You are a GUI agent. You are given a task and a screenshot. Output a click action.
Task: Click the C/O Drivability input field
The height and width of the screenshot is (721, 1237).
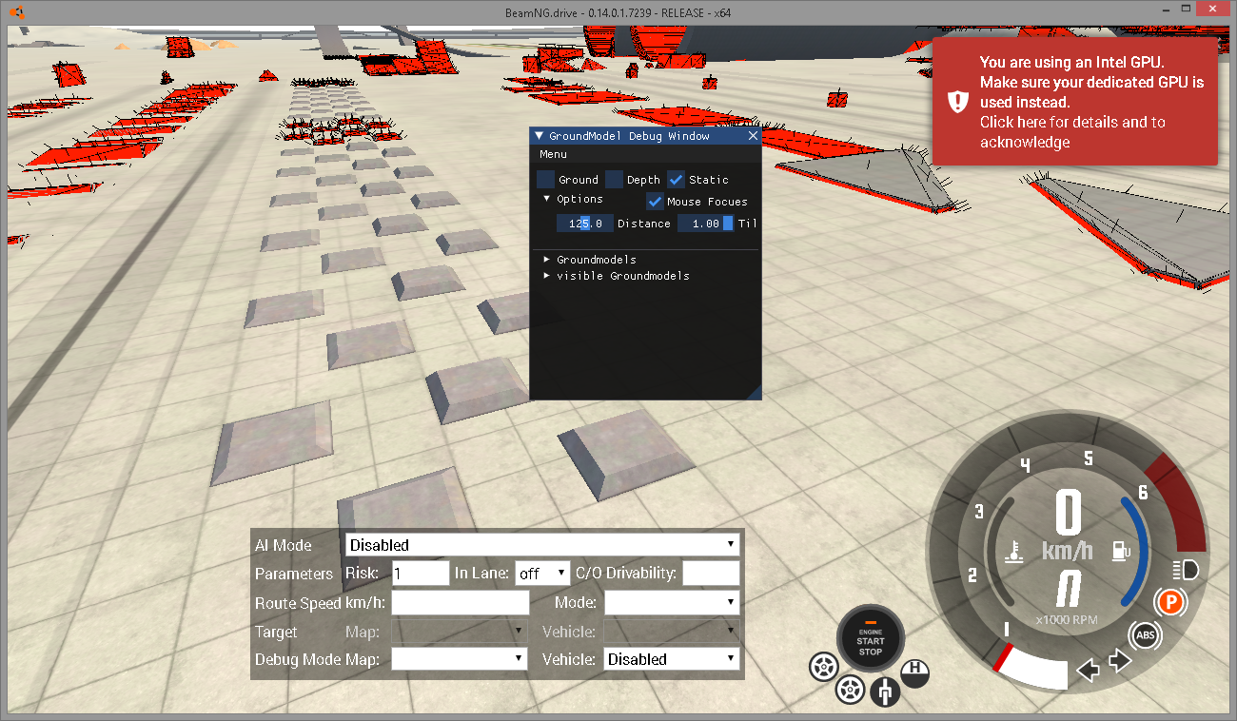[711, 573]
